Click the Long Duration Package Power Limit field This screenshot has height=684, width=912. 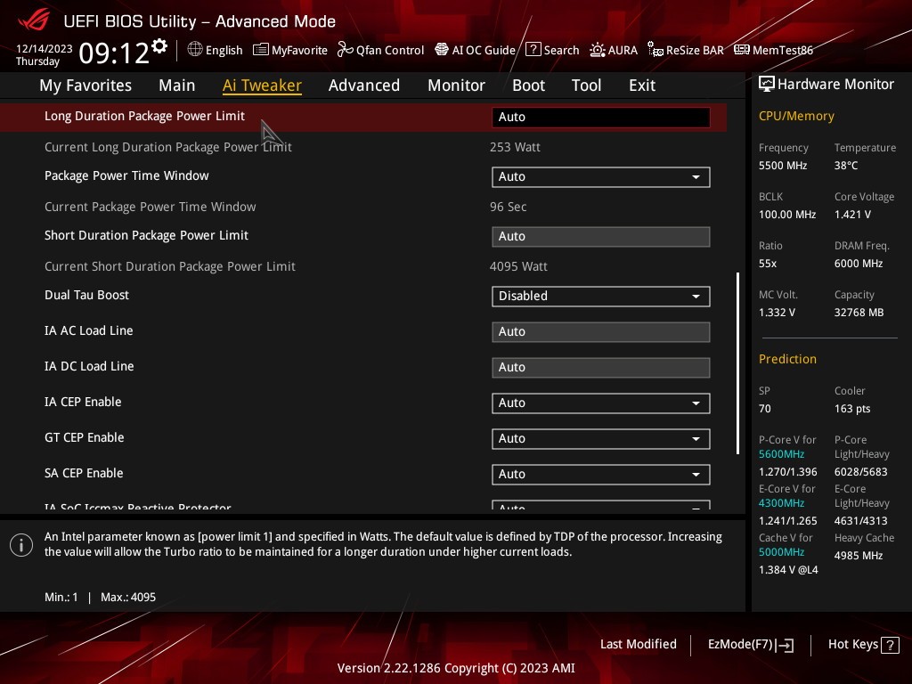pyautogui.click(x=600, y=117)
